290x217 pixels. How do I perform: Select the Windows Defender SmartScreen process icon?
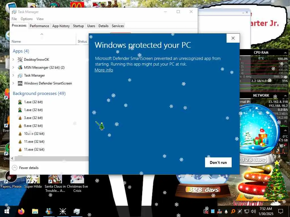[20, 83]
